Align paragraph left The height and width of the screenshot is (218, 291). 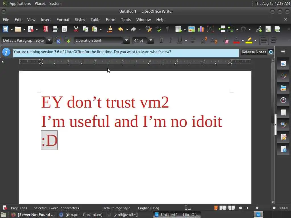tap(264, 40)
